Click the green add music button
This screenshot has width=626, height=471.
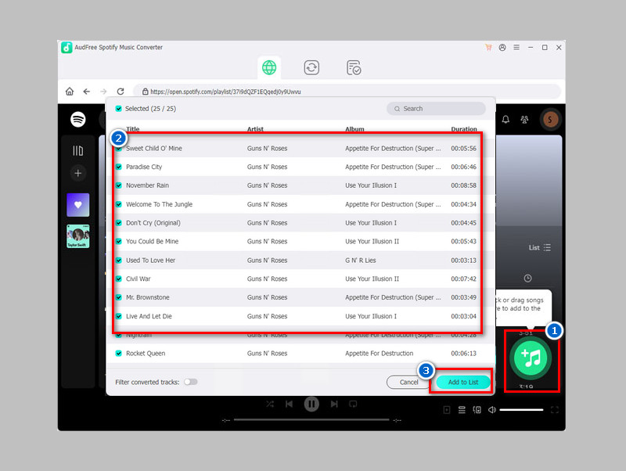tap(531, 358)
